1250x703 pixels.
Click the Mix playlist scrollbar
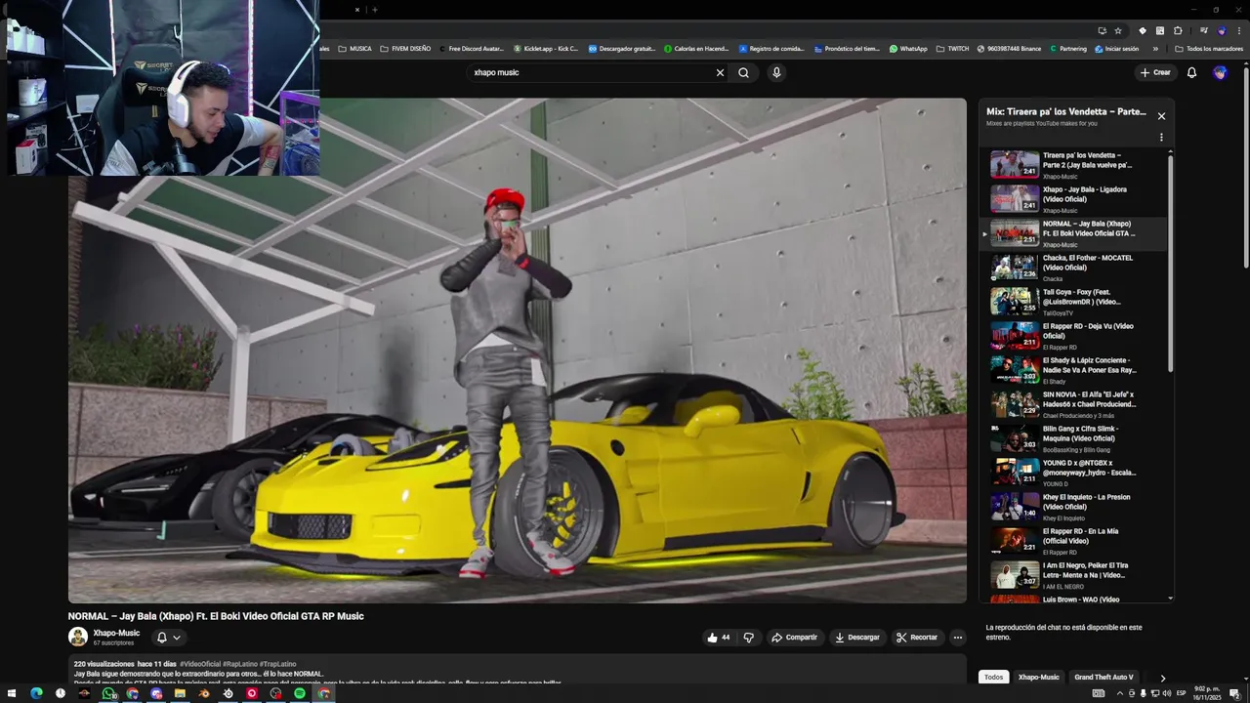(x=1170, y=264)
